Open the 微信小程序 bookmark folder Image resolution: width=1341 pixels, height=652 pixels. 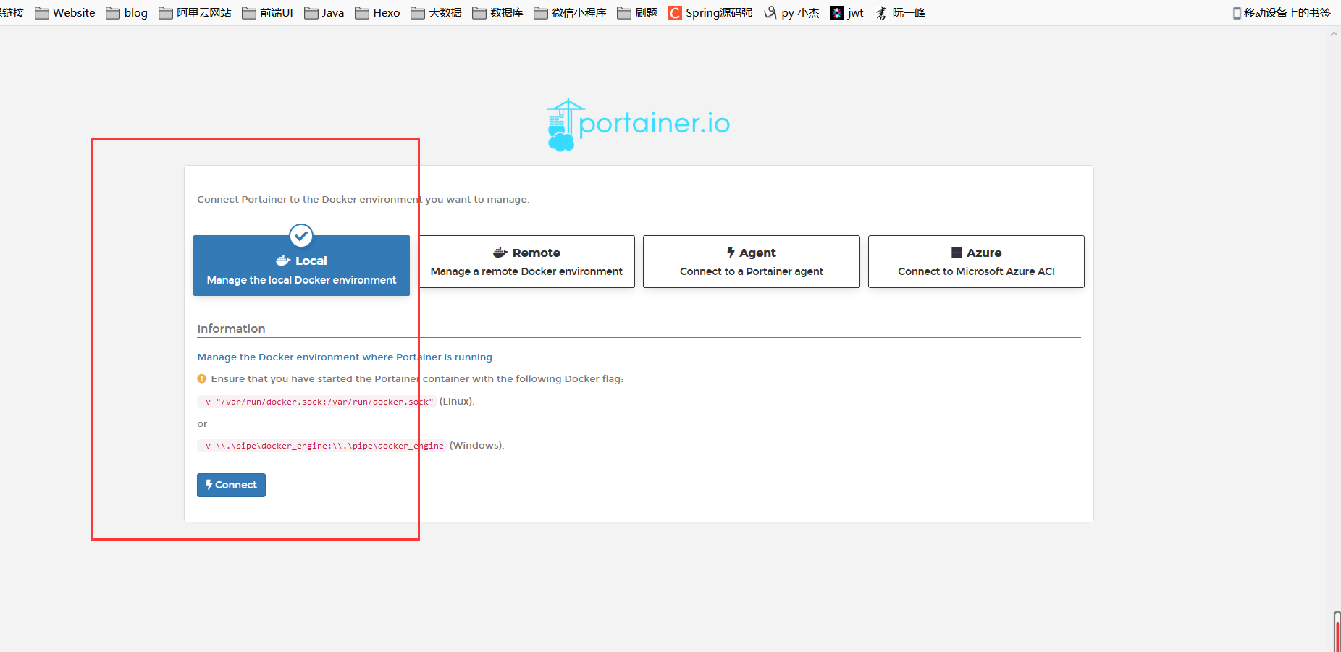coord(570,13)
